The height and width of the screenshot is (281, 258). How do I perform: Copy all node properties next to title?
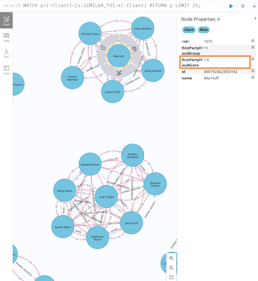pyautogui.click(x=219, y=19)
